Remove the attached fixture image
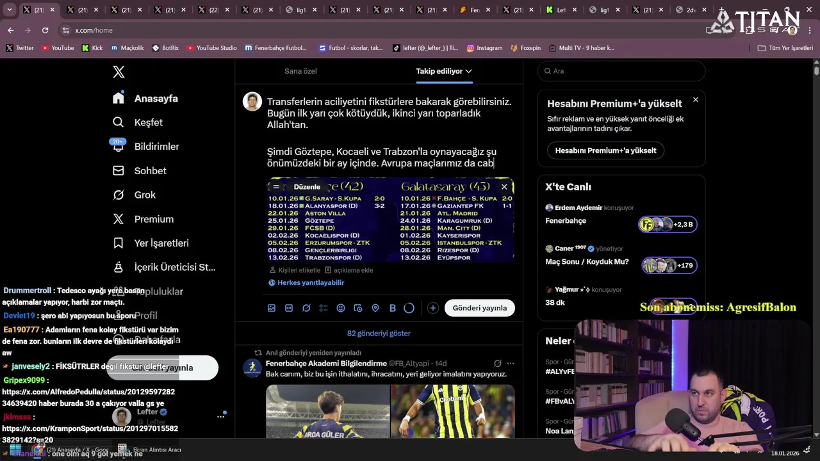 (504, 187)
